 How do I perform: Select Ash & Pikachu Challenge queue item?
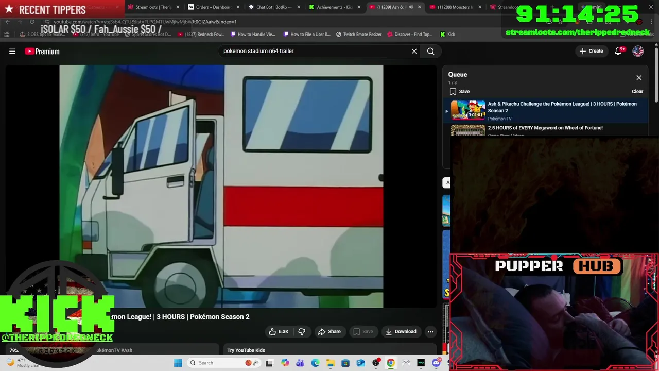point(546,111)
